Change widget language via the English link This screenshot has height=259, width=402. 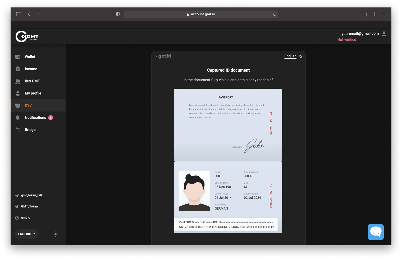[290, 56]
